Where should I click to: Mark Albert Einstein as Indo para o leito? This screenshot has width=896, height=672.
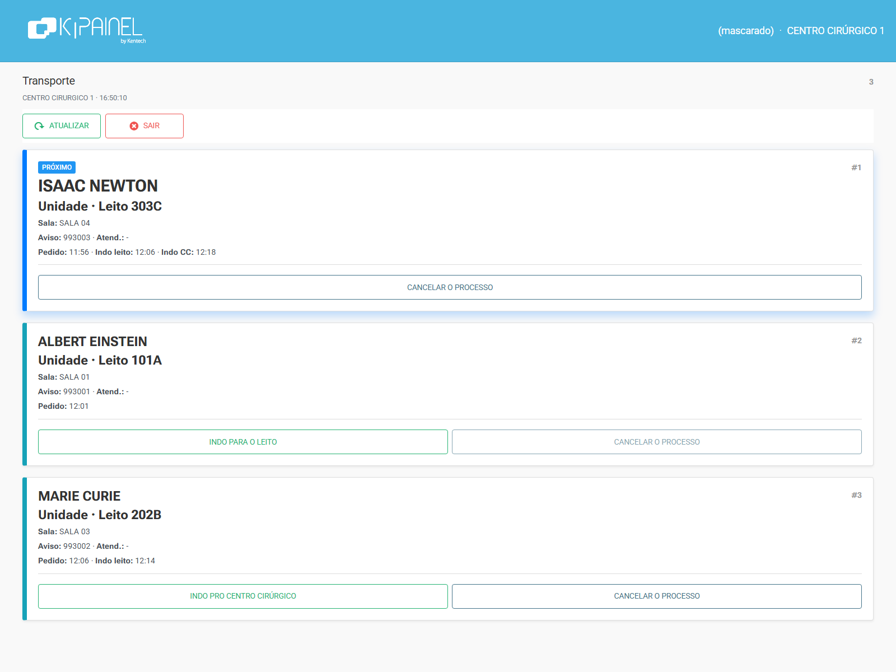tap(243, 442)
